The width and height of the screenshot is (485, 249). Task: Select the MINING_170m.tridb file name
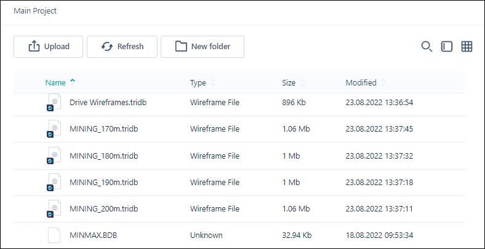(104, 129)
